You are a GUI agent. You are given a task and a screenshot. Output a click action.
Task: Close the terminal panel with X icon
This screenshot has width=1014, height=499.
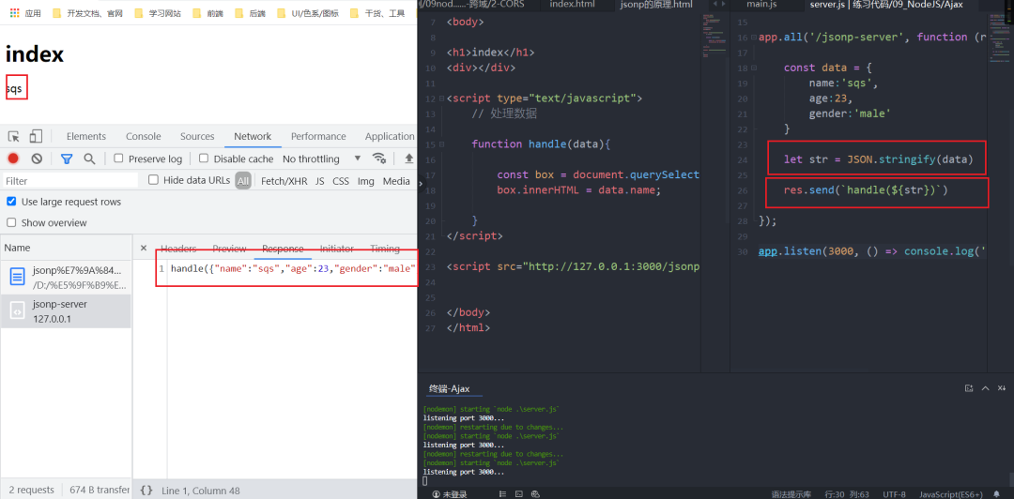click(1001, 388)
